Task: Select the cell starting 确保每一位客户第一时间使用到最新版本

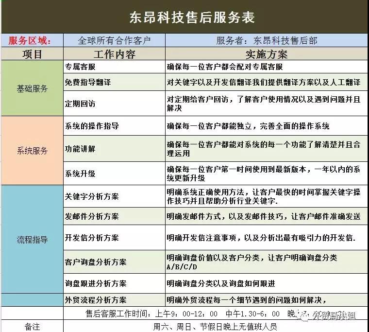Action: pos(267,174)
